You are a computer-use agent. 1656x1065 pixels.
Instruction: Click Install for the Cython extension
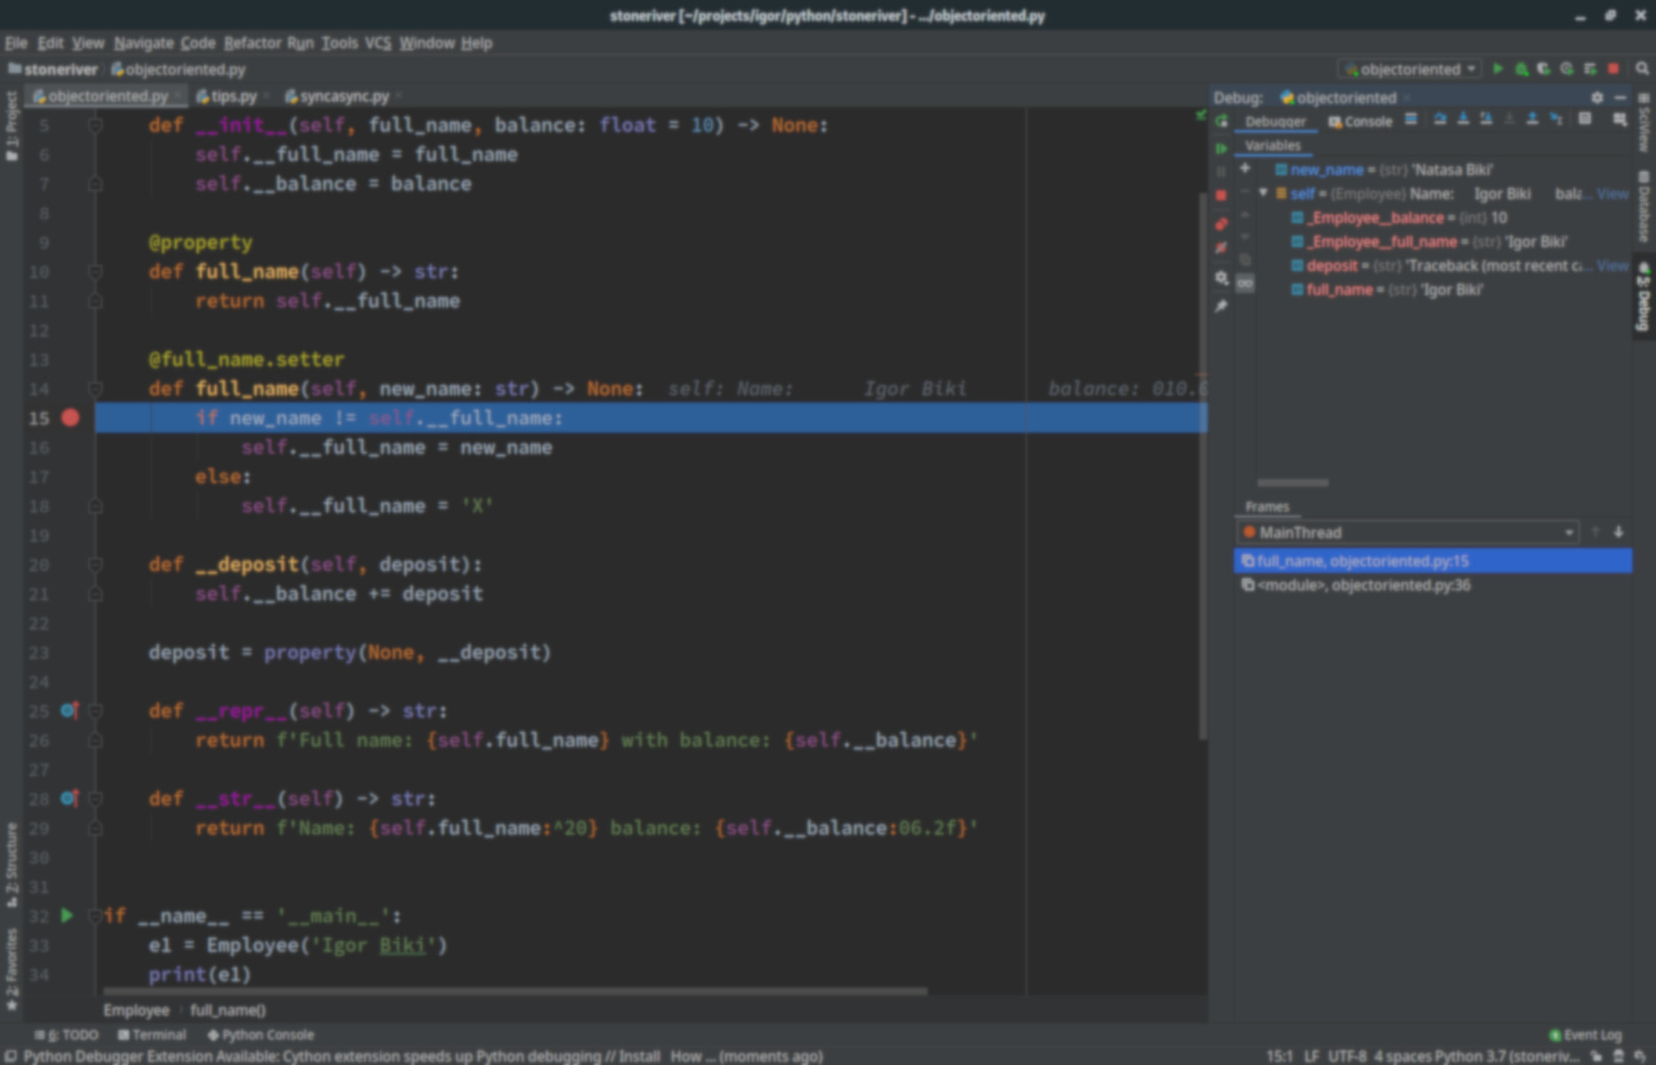(637, 1056)
